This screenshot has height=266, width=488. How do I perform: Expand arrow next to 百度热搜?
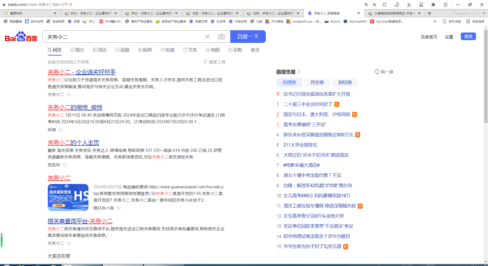click(x=299, y=72)
